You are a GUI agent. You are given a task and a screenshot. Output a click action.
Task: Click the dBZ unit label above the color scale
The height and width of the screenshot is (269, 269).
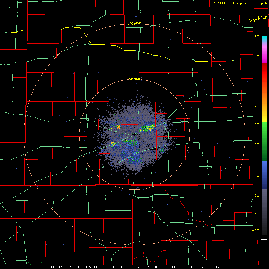(x=254, y=21)
